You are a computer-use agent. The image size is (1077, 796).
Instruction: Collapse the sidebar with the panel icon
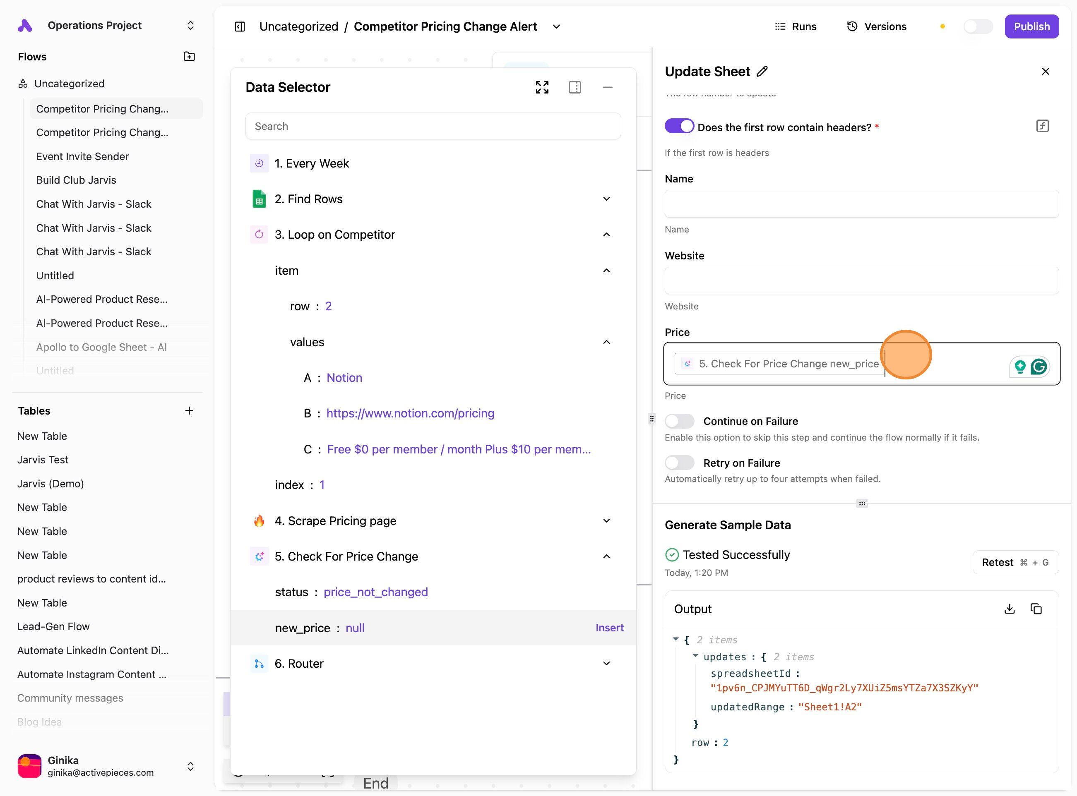pyautogui.click(x=240, y=26)
